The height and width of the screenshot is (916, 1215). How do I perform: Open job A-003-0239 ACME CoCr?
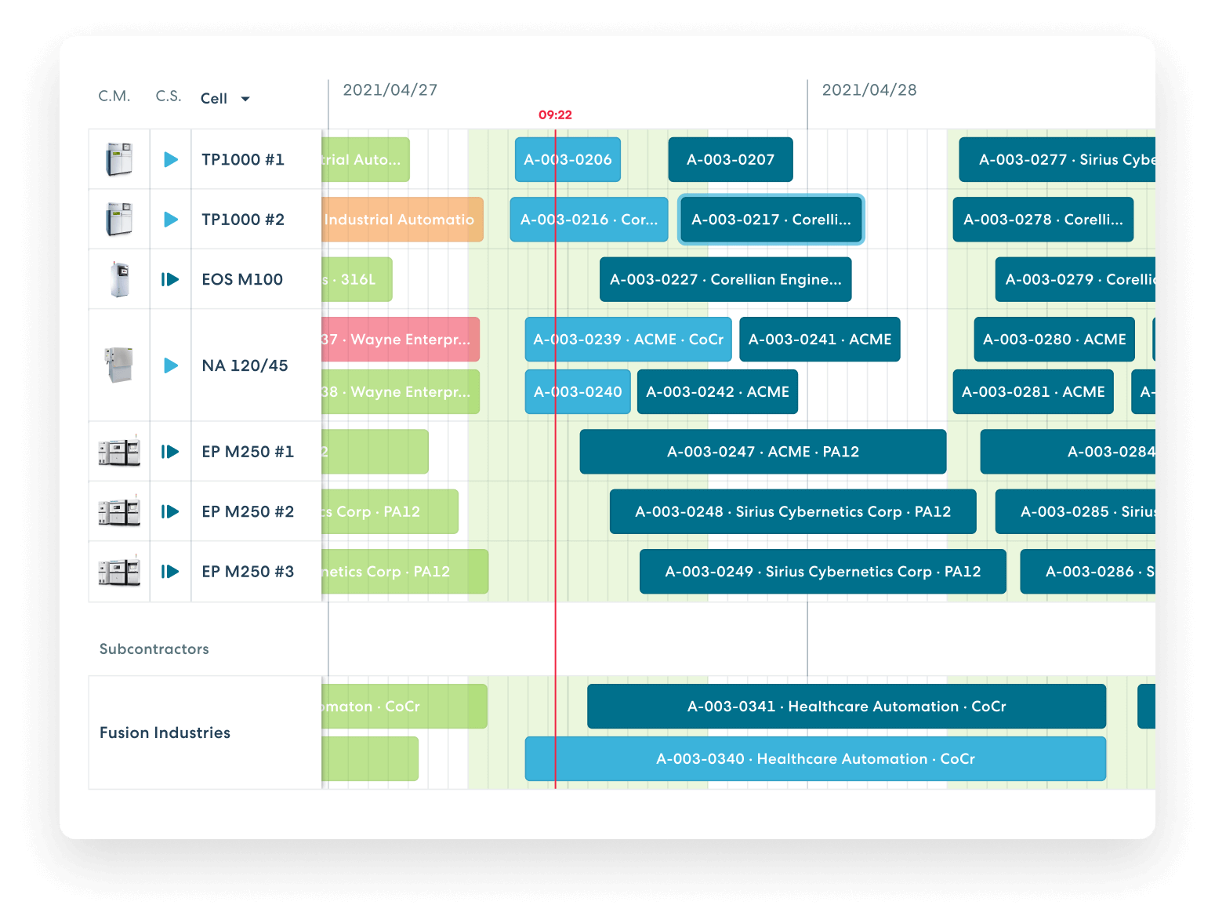(628, 340)
